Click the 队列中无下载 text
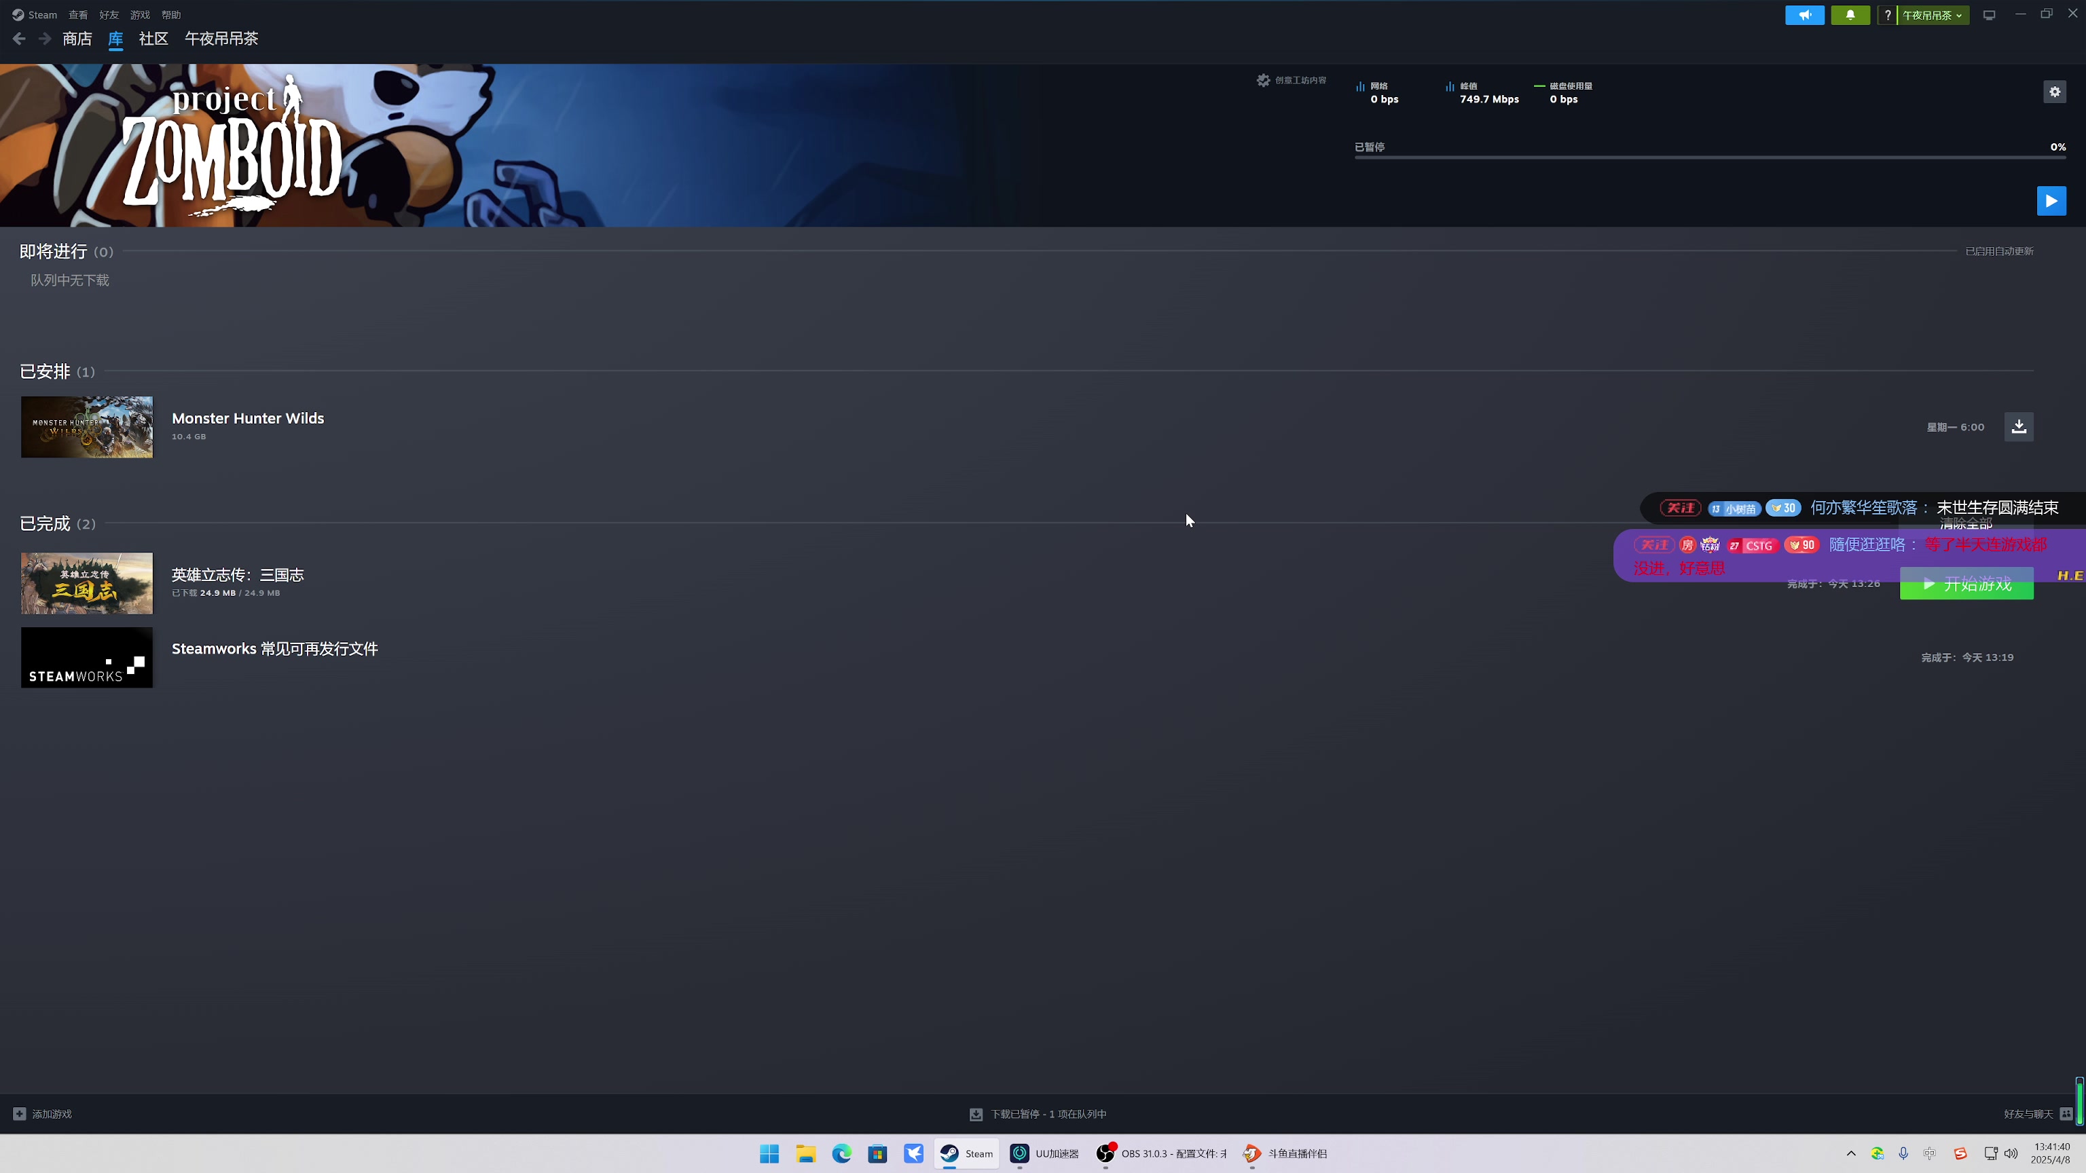The height and width of the screenshot is (1173, 2086). click(x=70, y=280)
